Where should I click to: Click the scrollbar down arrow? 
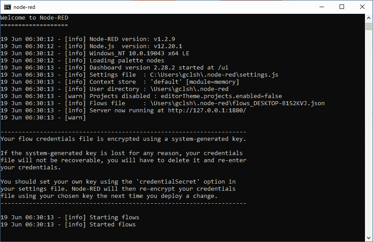click(369, 238)
